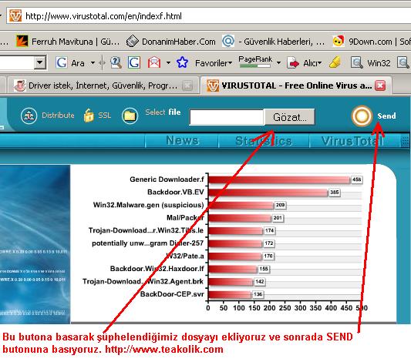Open the News tab
Screen dimensions: 411x362
pos(183,140)
